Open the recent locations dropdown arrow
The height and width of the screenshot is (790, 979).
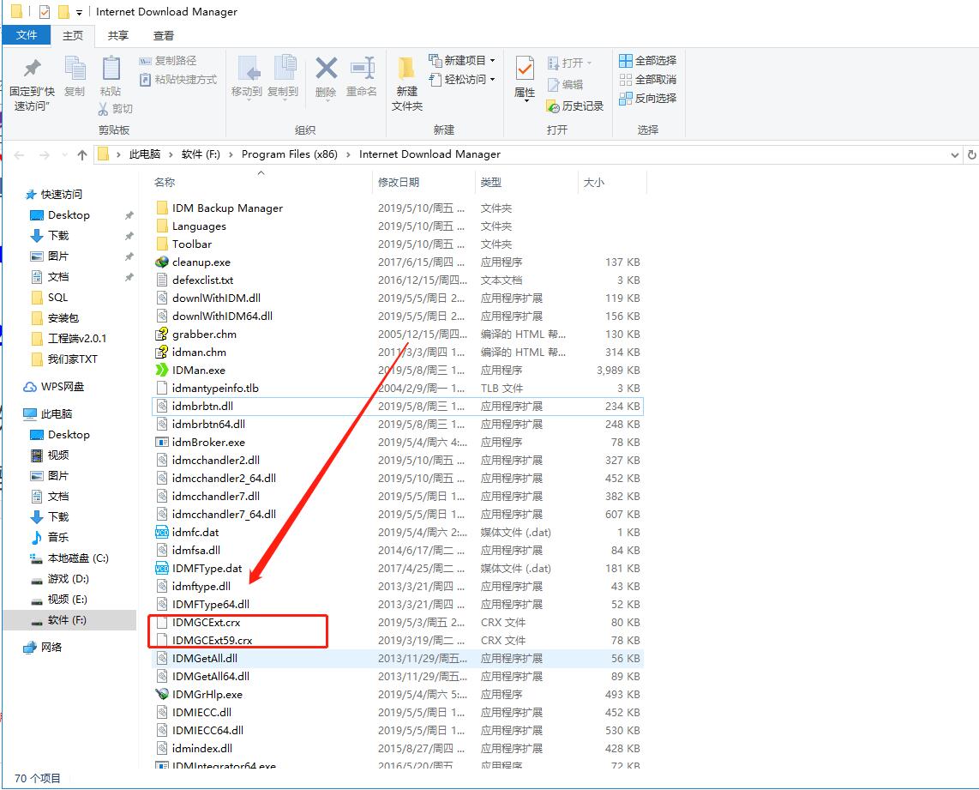[x=64, y=155]
